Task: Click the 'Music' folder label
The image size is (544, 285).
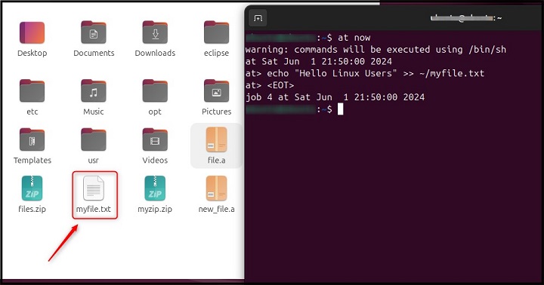Action: 94,112
